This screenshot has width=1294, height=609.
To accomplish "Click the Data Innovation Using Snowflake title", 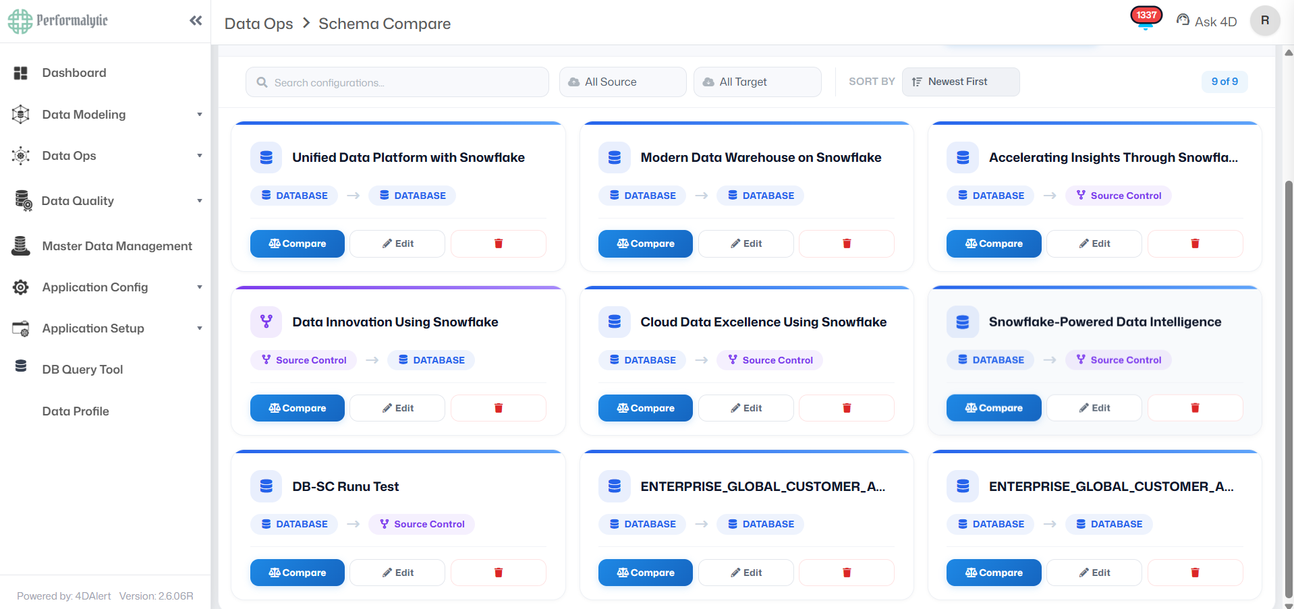I will click(x=395, y=322).
